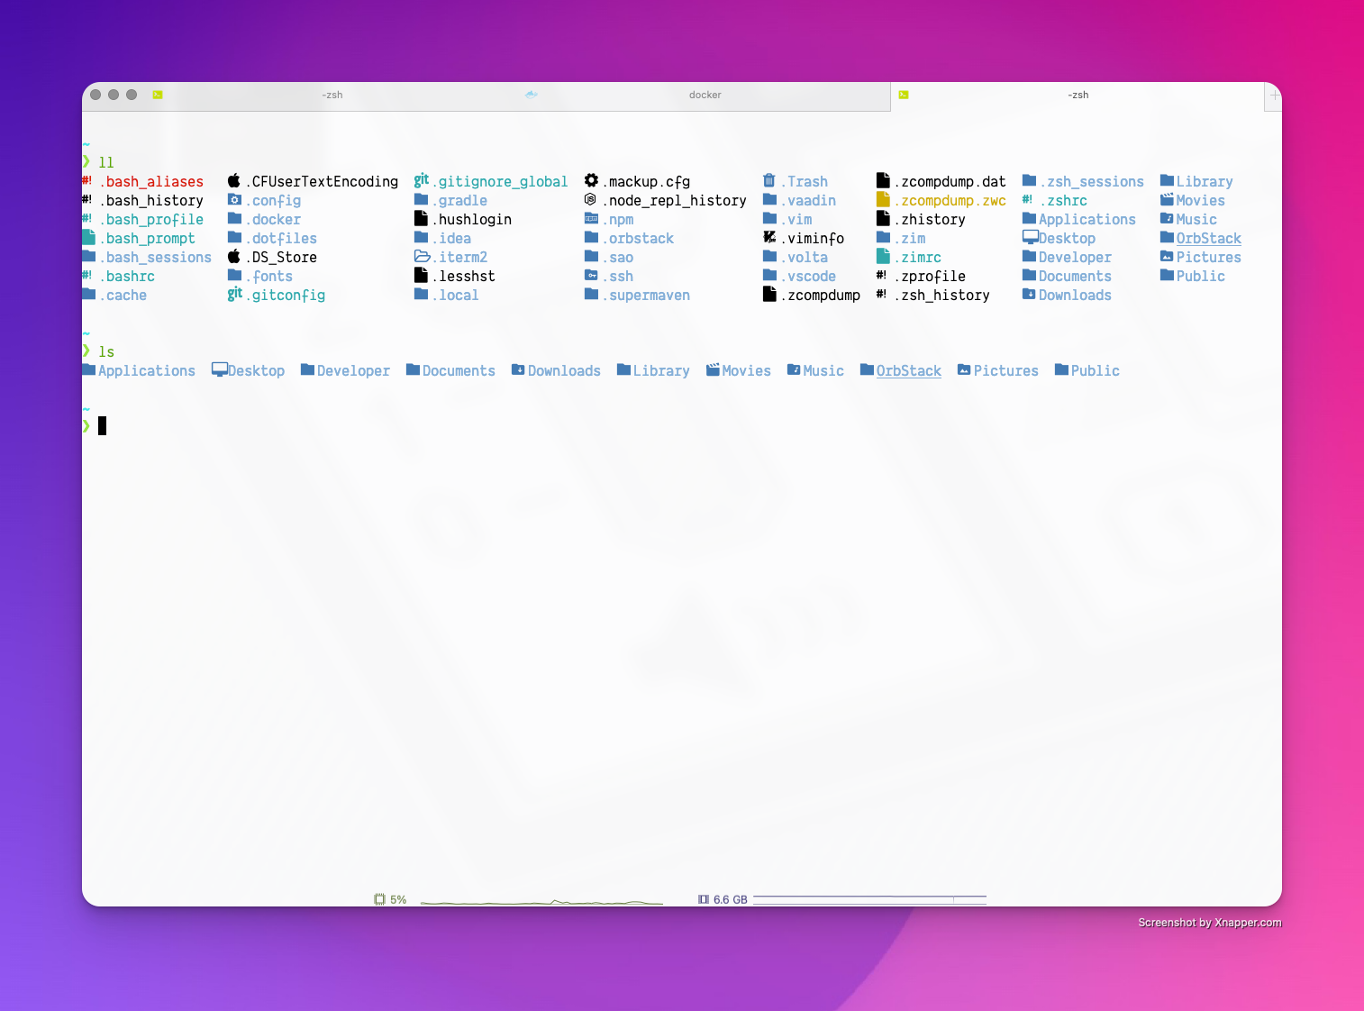Click the monitor icon beside Desktop in ll output

click(1031, 237)
